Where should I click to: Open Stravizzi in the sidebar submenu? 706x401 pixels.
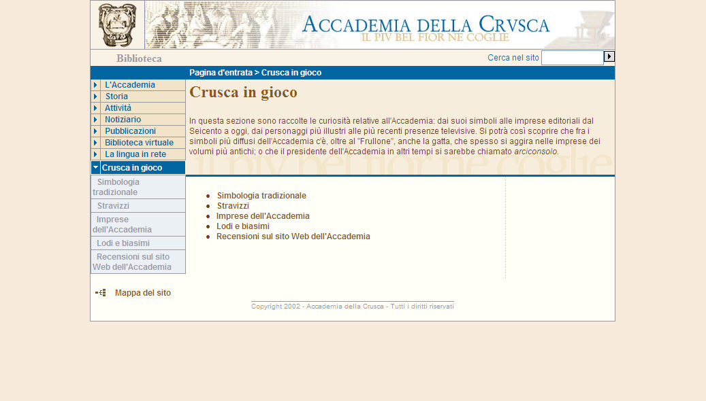[x=138, y=206]
